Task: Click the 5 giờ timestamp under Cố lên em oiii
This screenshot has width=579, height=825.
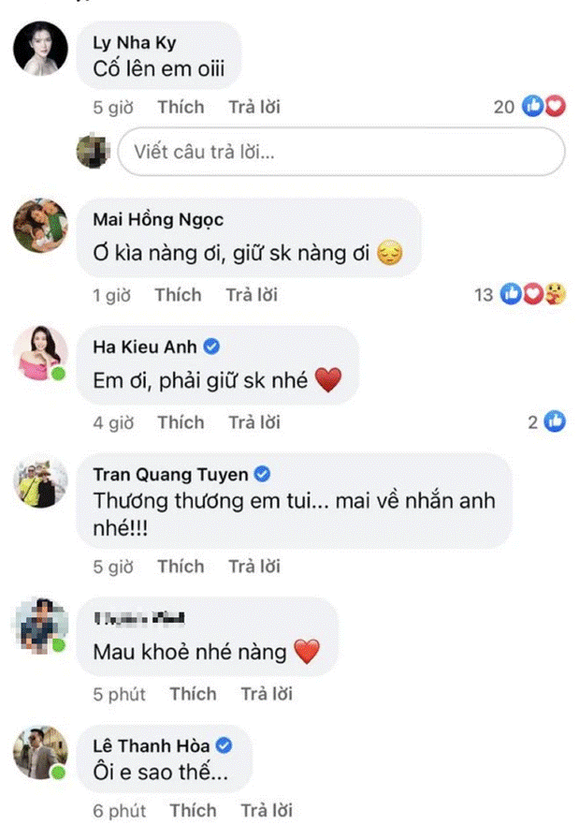Action: click(x=111, y=107)
